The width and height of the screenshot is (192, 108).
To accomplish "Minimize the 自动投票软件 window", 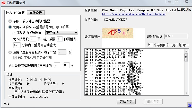I will pyautogui.click(x=169, y=2).
